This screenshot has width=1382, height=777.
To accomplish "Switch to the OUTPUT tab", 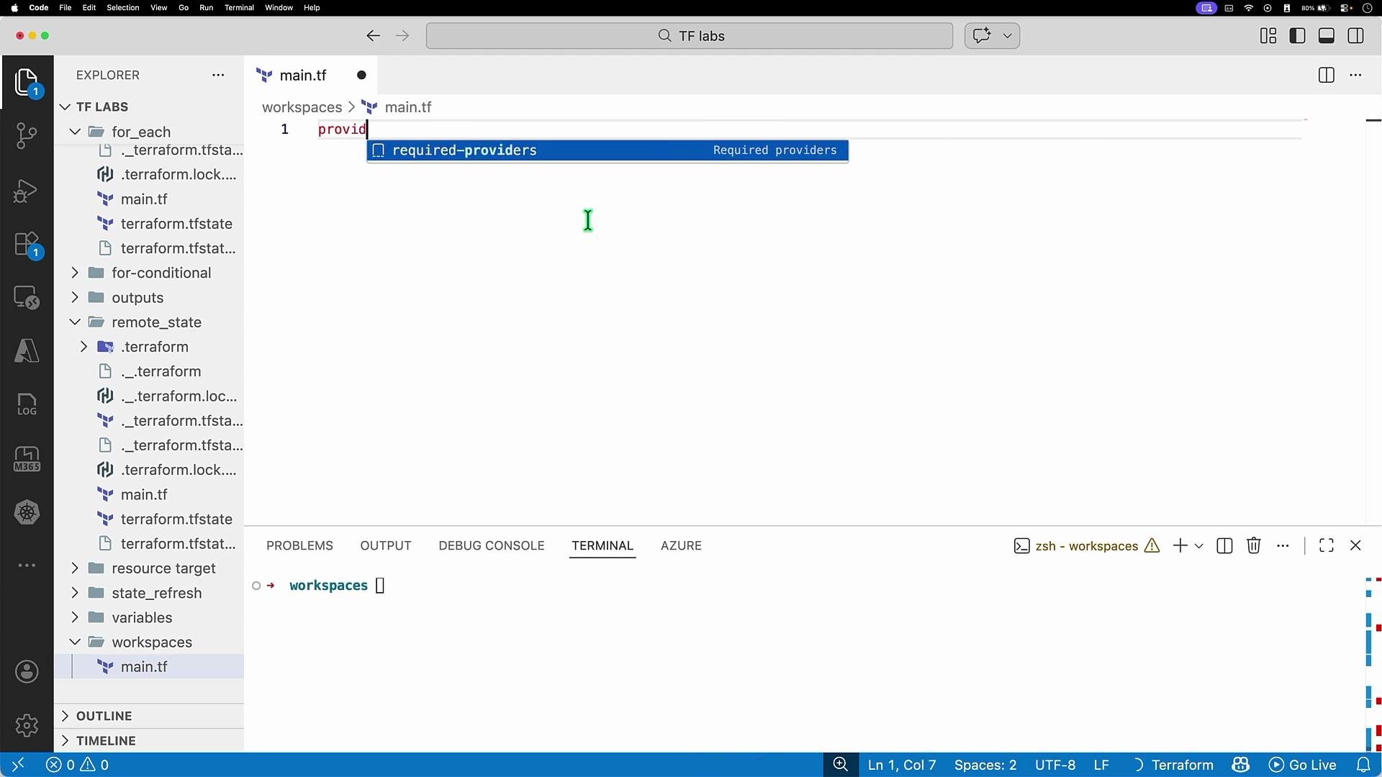I will (386, 546).
